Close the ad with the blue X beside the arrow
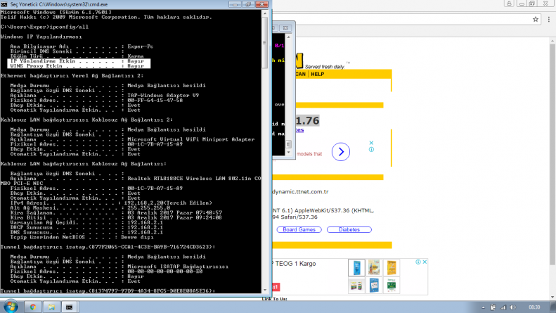 click(371, 143)
